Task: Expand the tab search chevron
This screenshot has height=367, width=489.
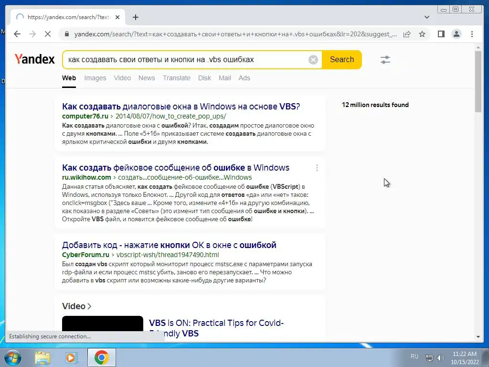Action: point(426,17)
